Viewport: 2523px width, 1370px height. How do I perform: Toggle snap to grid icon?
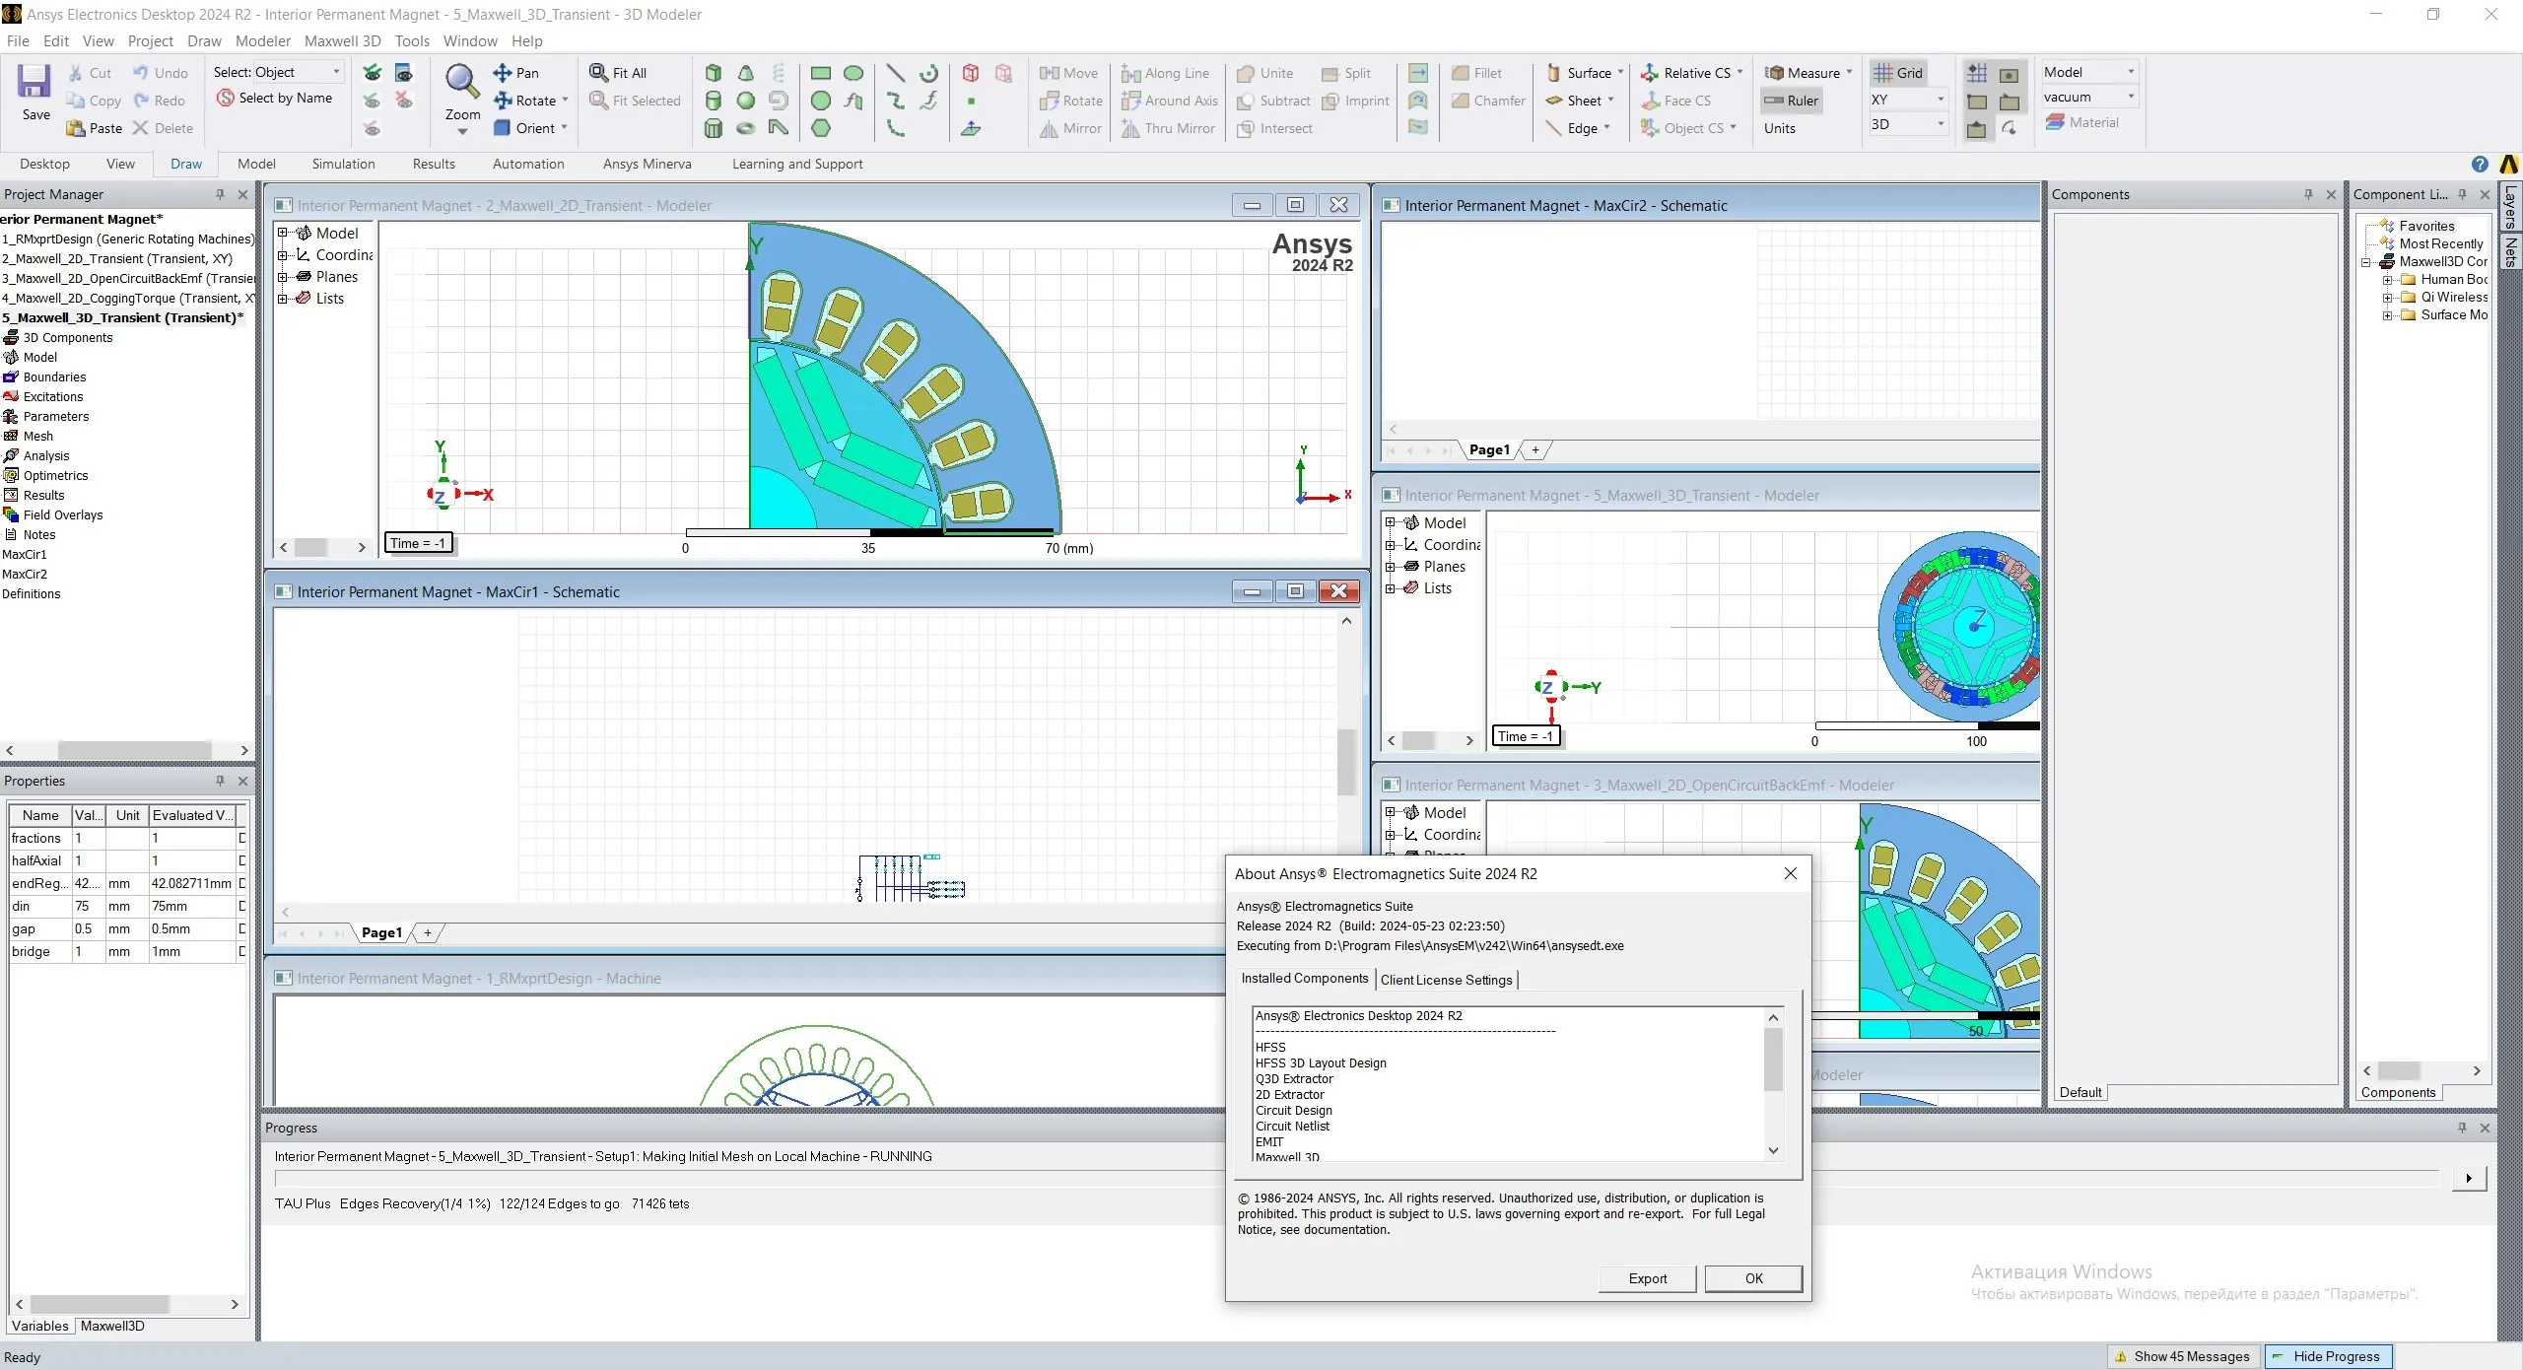point(1977,73)
